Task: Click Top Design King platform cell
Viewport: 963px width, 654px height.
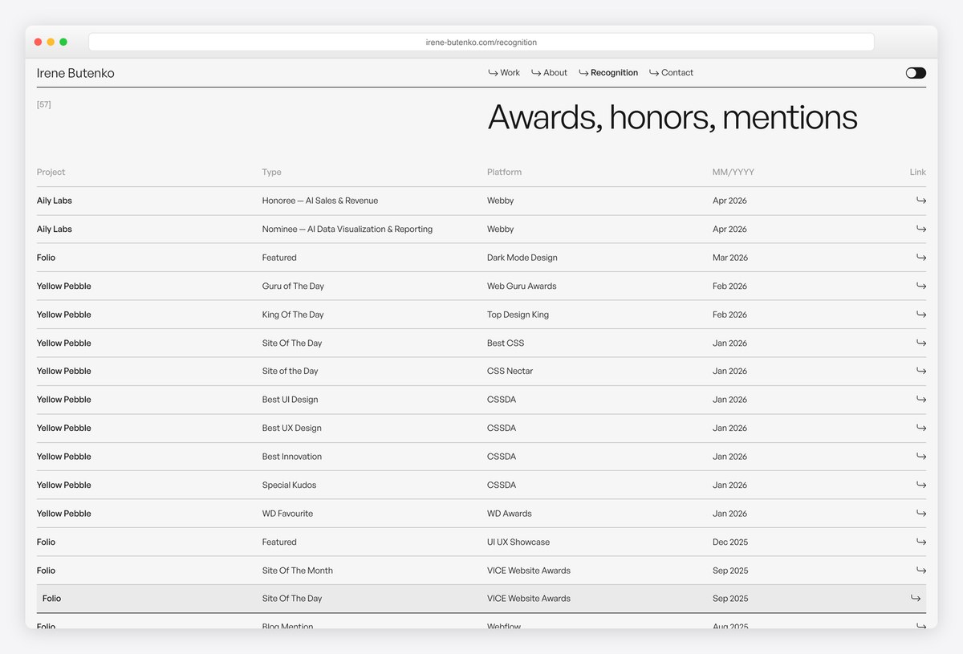Action: click(518, 315)
